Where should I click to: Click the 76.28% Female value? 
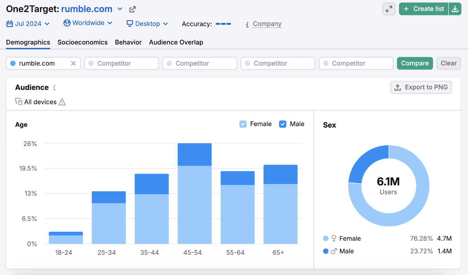tap(421, 238)
